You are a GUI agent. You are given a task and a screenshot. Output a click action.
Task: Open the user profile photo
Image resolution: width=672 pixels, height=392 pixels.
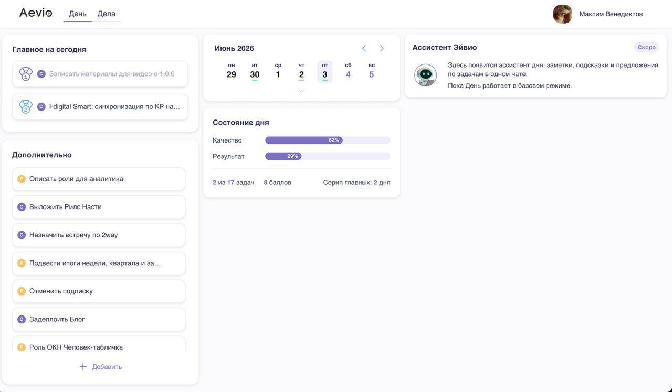(563, 14)
